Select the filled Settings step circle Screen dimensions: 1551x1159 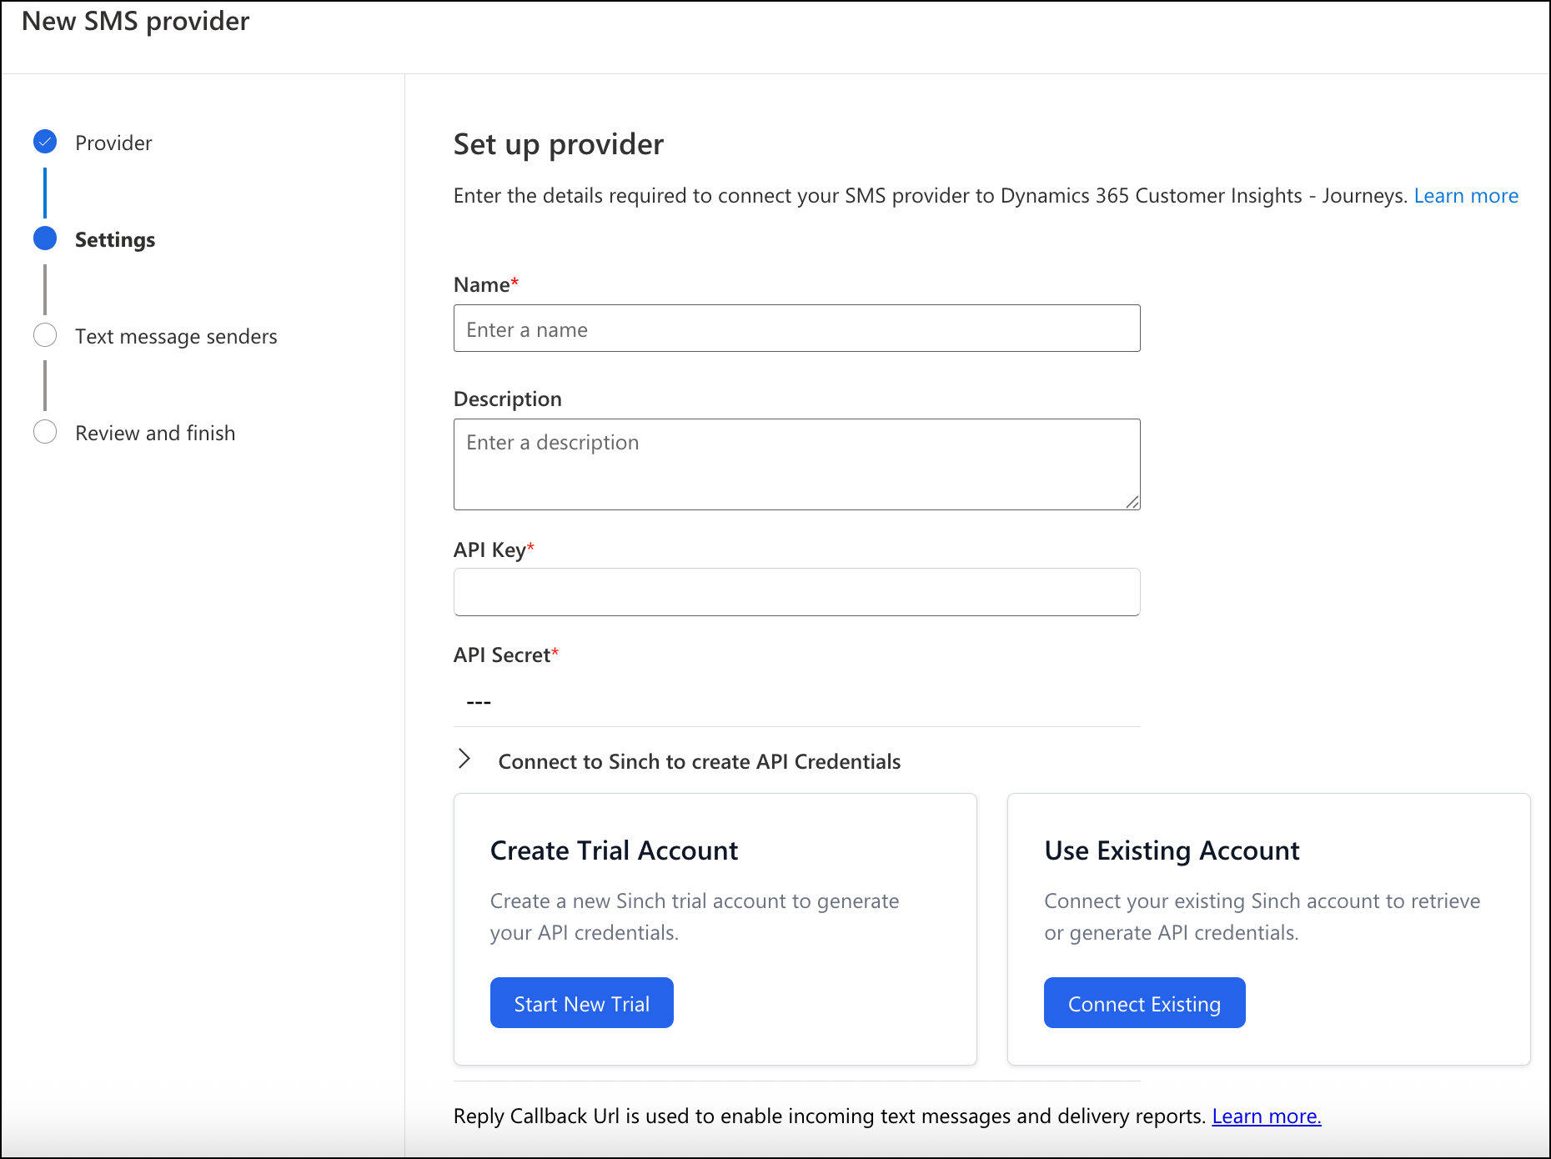coord(44,238)
